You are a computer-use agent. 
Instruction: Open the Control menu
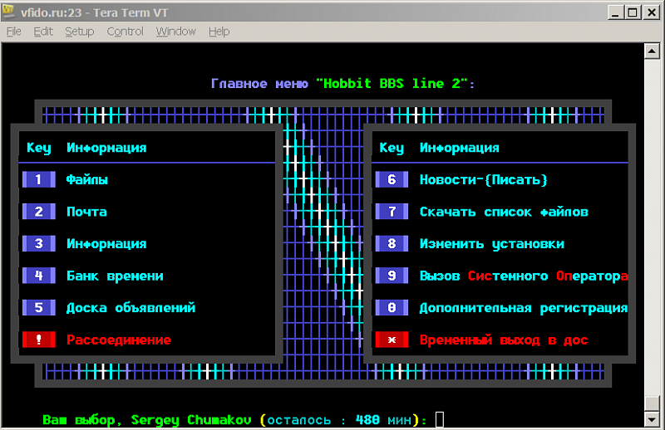tap(125, 32)
